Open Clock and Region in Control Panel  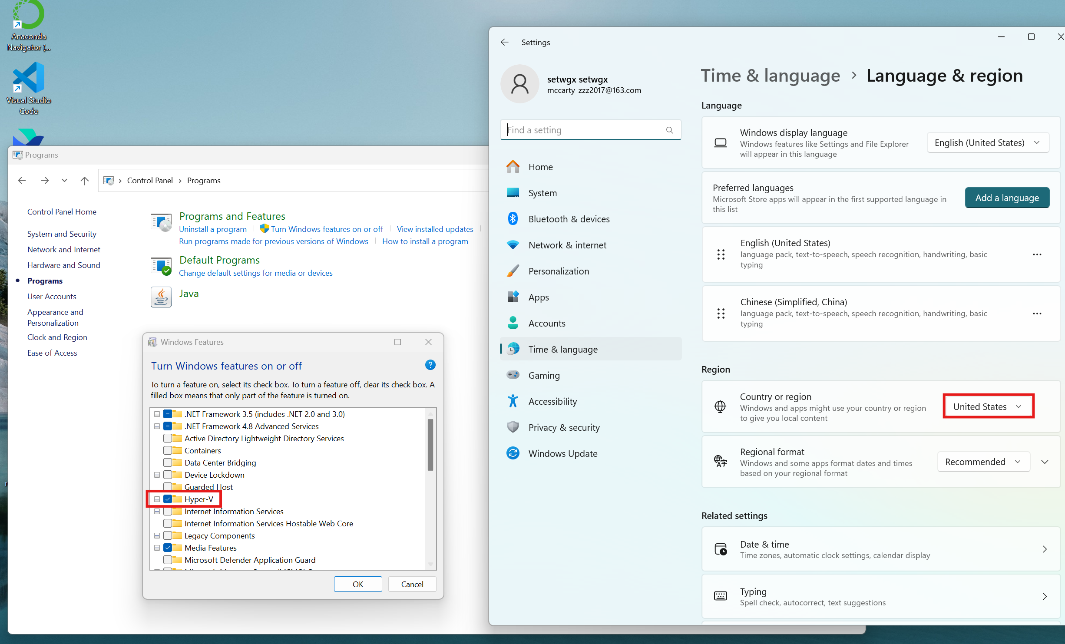[57, 337]
